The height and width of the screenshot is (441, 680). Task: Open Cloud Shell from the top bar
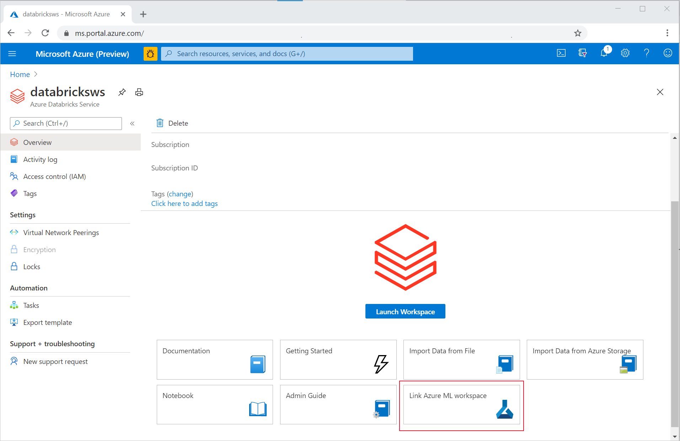click(x=561, y=53)
